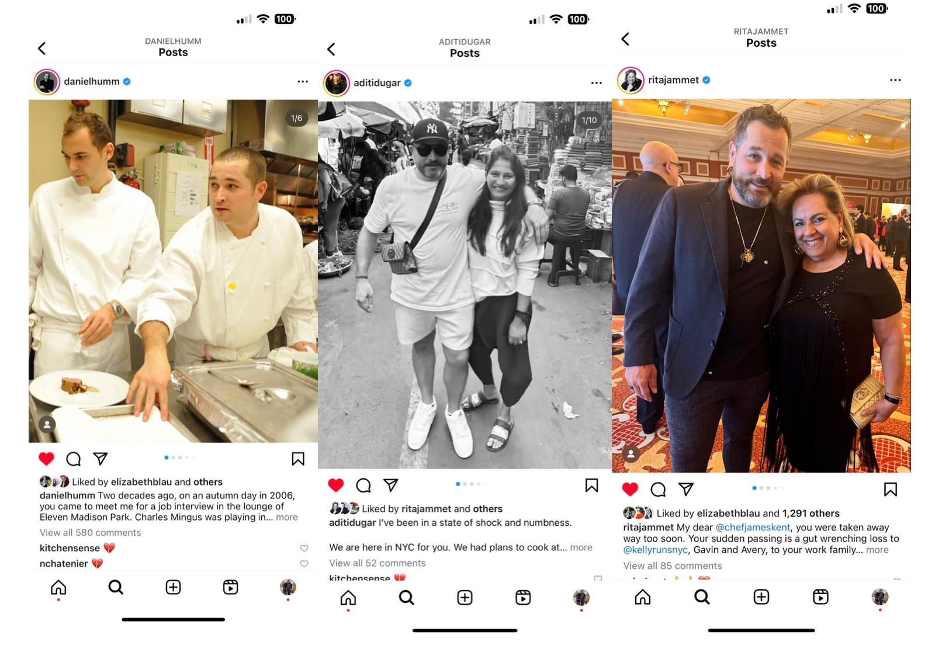Open the @chefjameskent mention in ritajammet's caption

pyautogui.click(x=753, y=528)
